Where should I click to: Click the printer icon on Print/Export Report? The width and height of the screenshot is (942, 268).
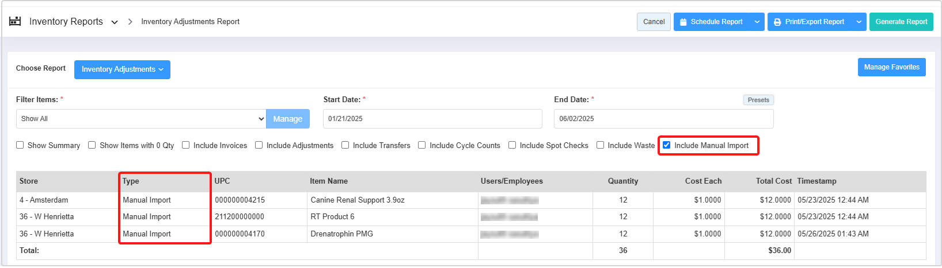[777, 22]
